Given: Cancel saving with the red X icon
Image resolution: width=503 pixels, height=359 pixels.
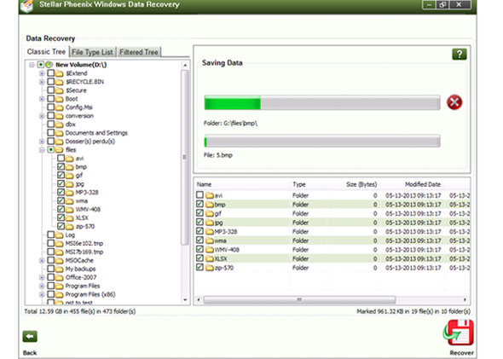Looking at the screenshot, I should (454, 102).
